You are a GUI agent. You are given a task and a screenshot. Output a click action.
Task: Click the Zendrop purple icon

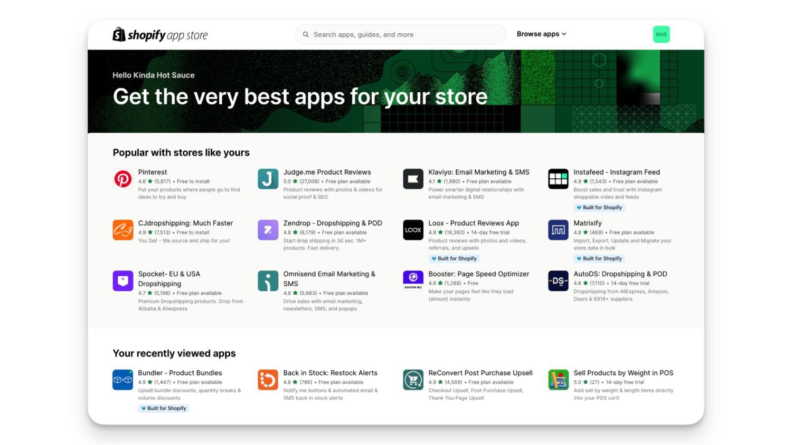(x=268, y=230)
